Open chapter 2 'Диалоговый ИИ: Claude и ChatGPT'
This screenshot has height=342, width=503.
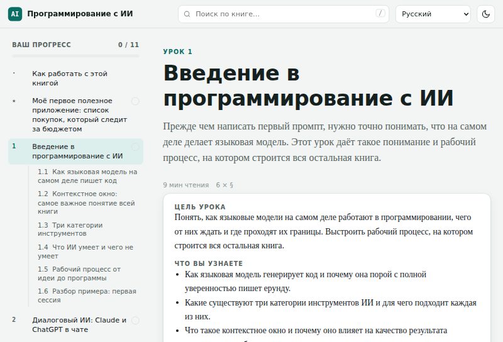pos(75,324)
